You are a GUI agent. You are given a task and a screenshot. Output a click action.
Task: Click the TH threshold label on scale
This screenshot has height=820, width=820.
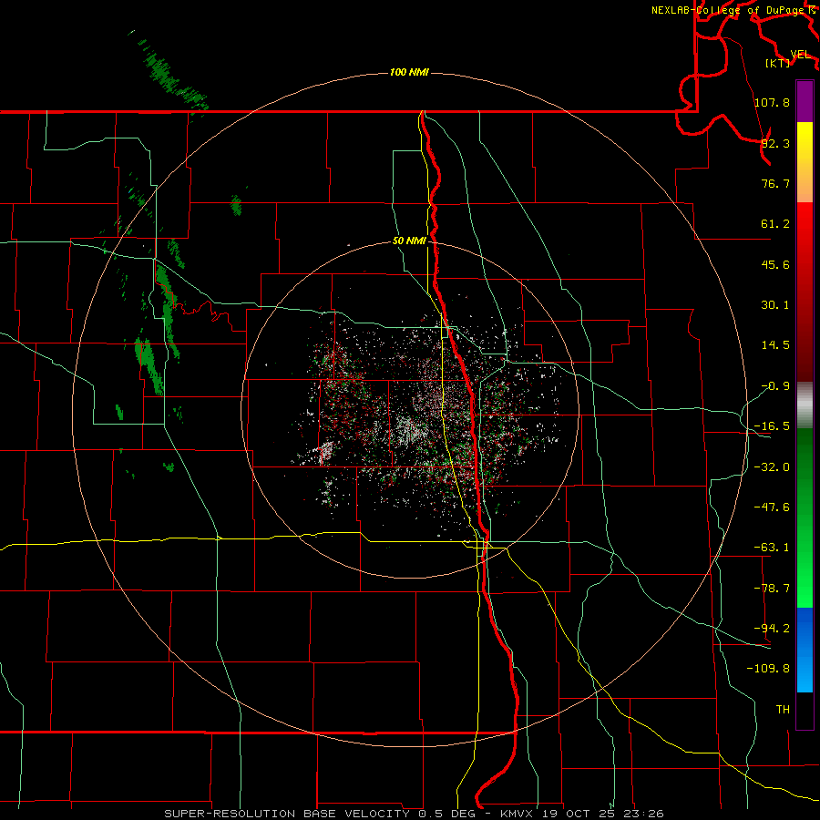(x=783, y=709)
